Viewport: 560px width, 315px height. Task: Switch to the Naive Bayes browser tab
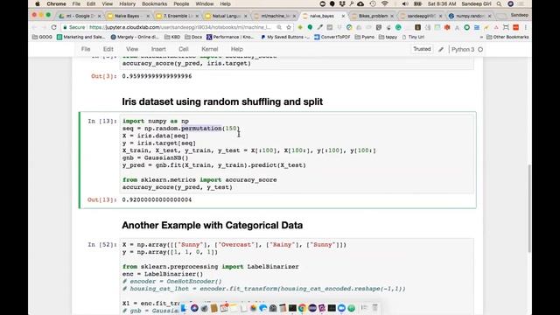129,16
